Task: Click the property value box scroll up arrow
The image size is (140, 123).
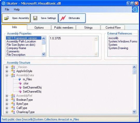Action: [x=96, y=39]
